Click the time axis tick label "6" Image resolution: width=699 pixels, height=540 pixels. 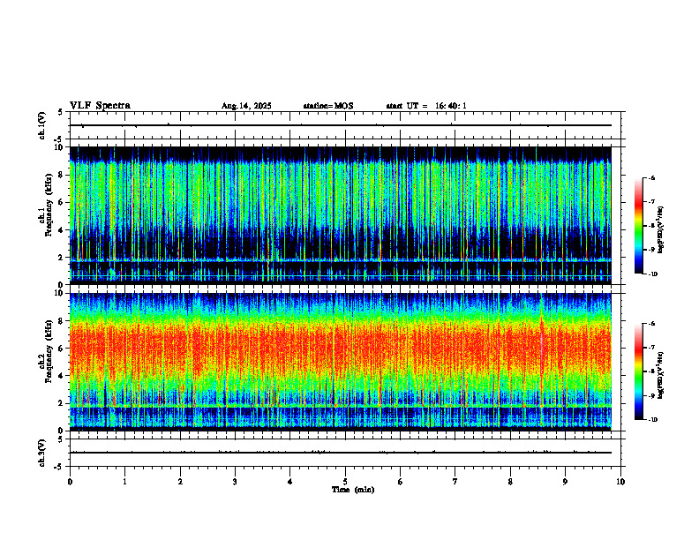(x=401, y=482)
